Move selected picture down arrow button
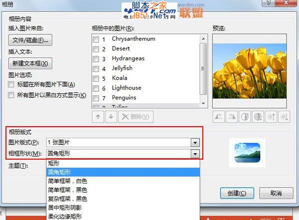Viewport: 299px width, 220px height. [x=111, y=117]
